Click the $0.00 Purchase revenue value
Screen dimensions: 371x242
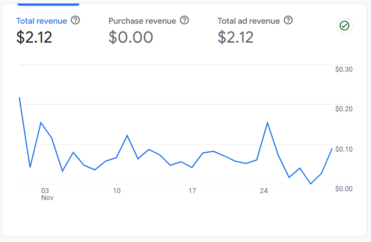click(x=131, y=37)
